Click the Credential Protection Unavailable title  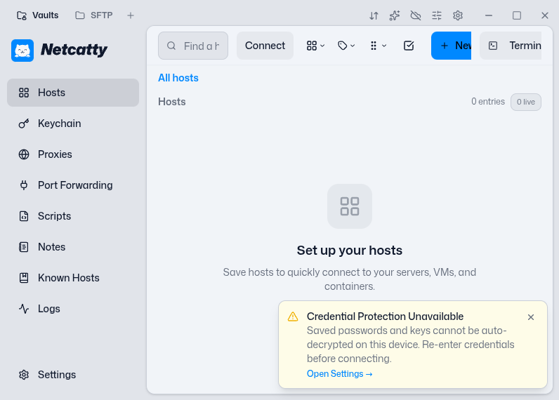tap(385, 316)
